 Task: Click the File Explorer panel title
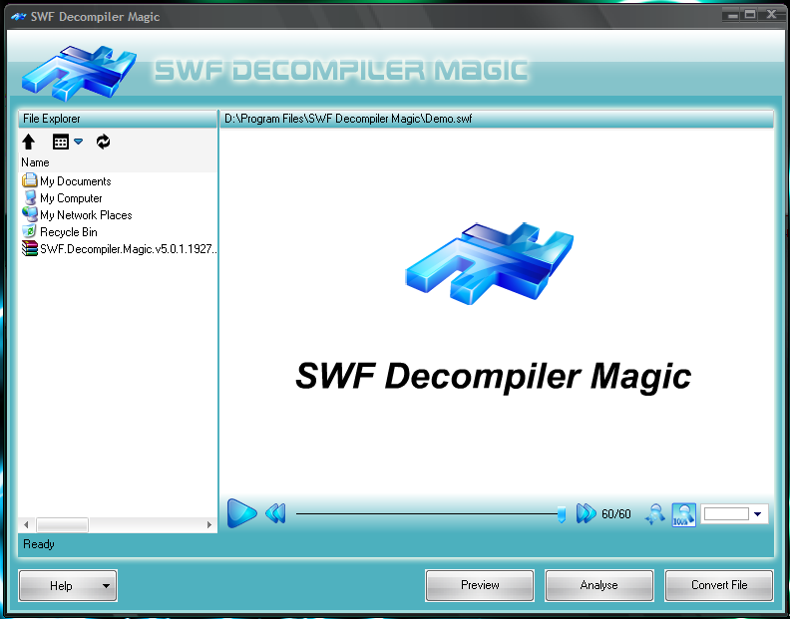tap(52, 119)
